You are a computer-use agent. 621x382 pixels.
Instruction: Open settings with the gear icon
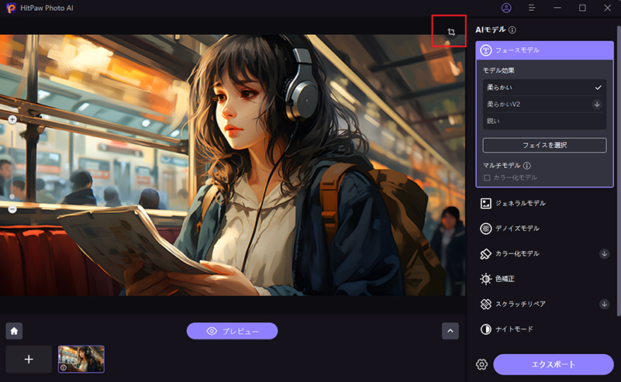(x=482, y=364)
